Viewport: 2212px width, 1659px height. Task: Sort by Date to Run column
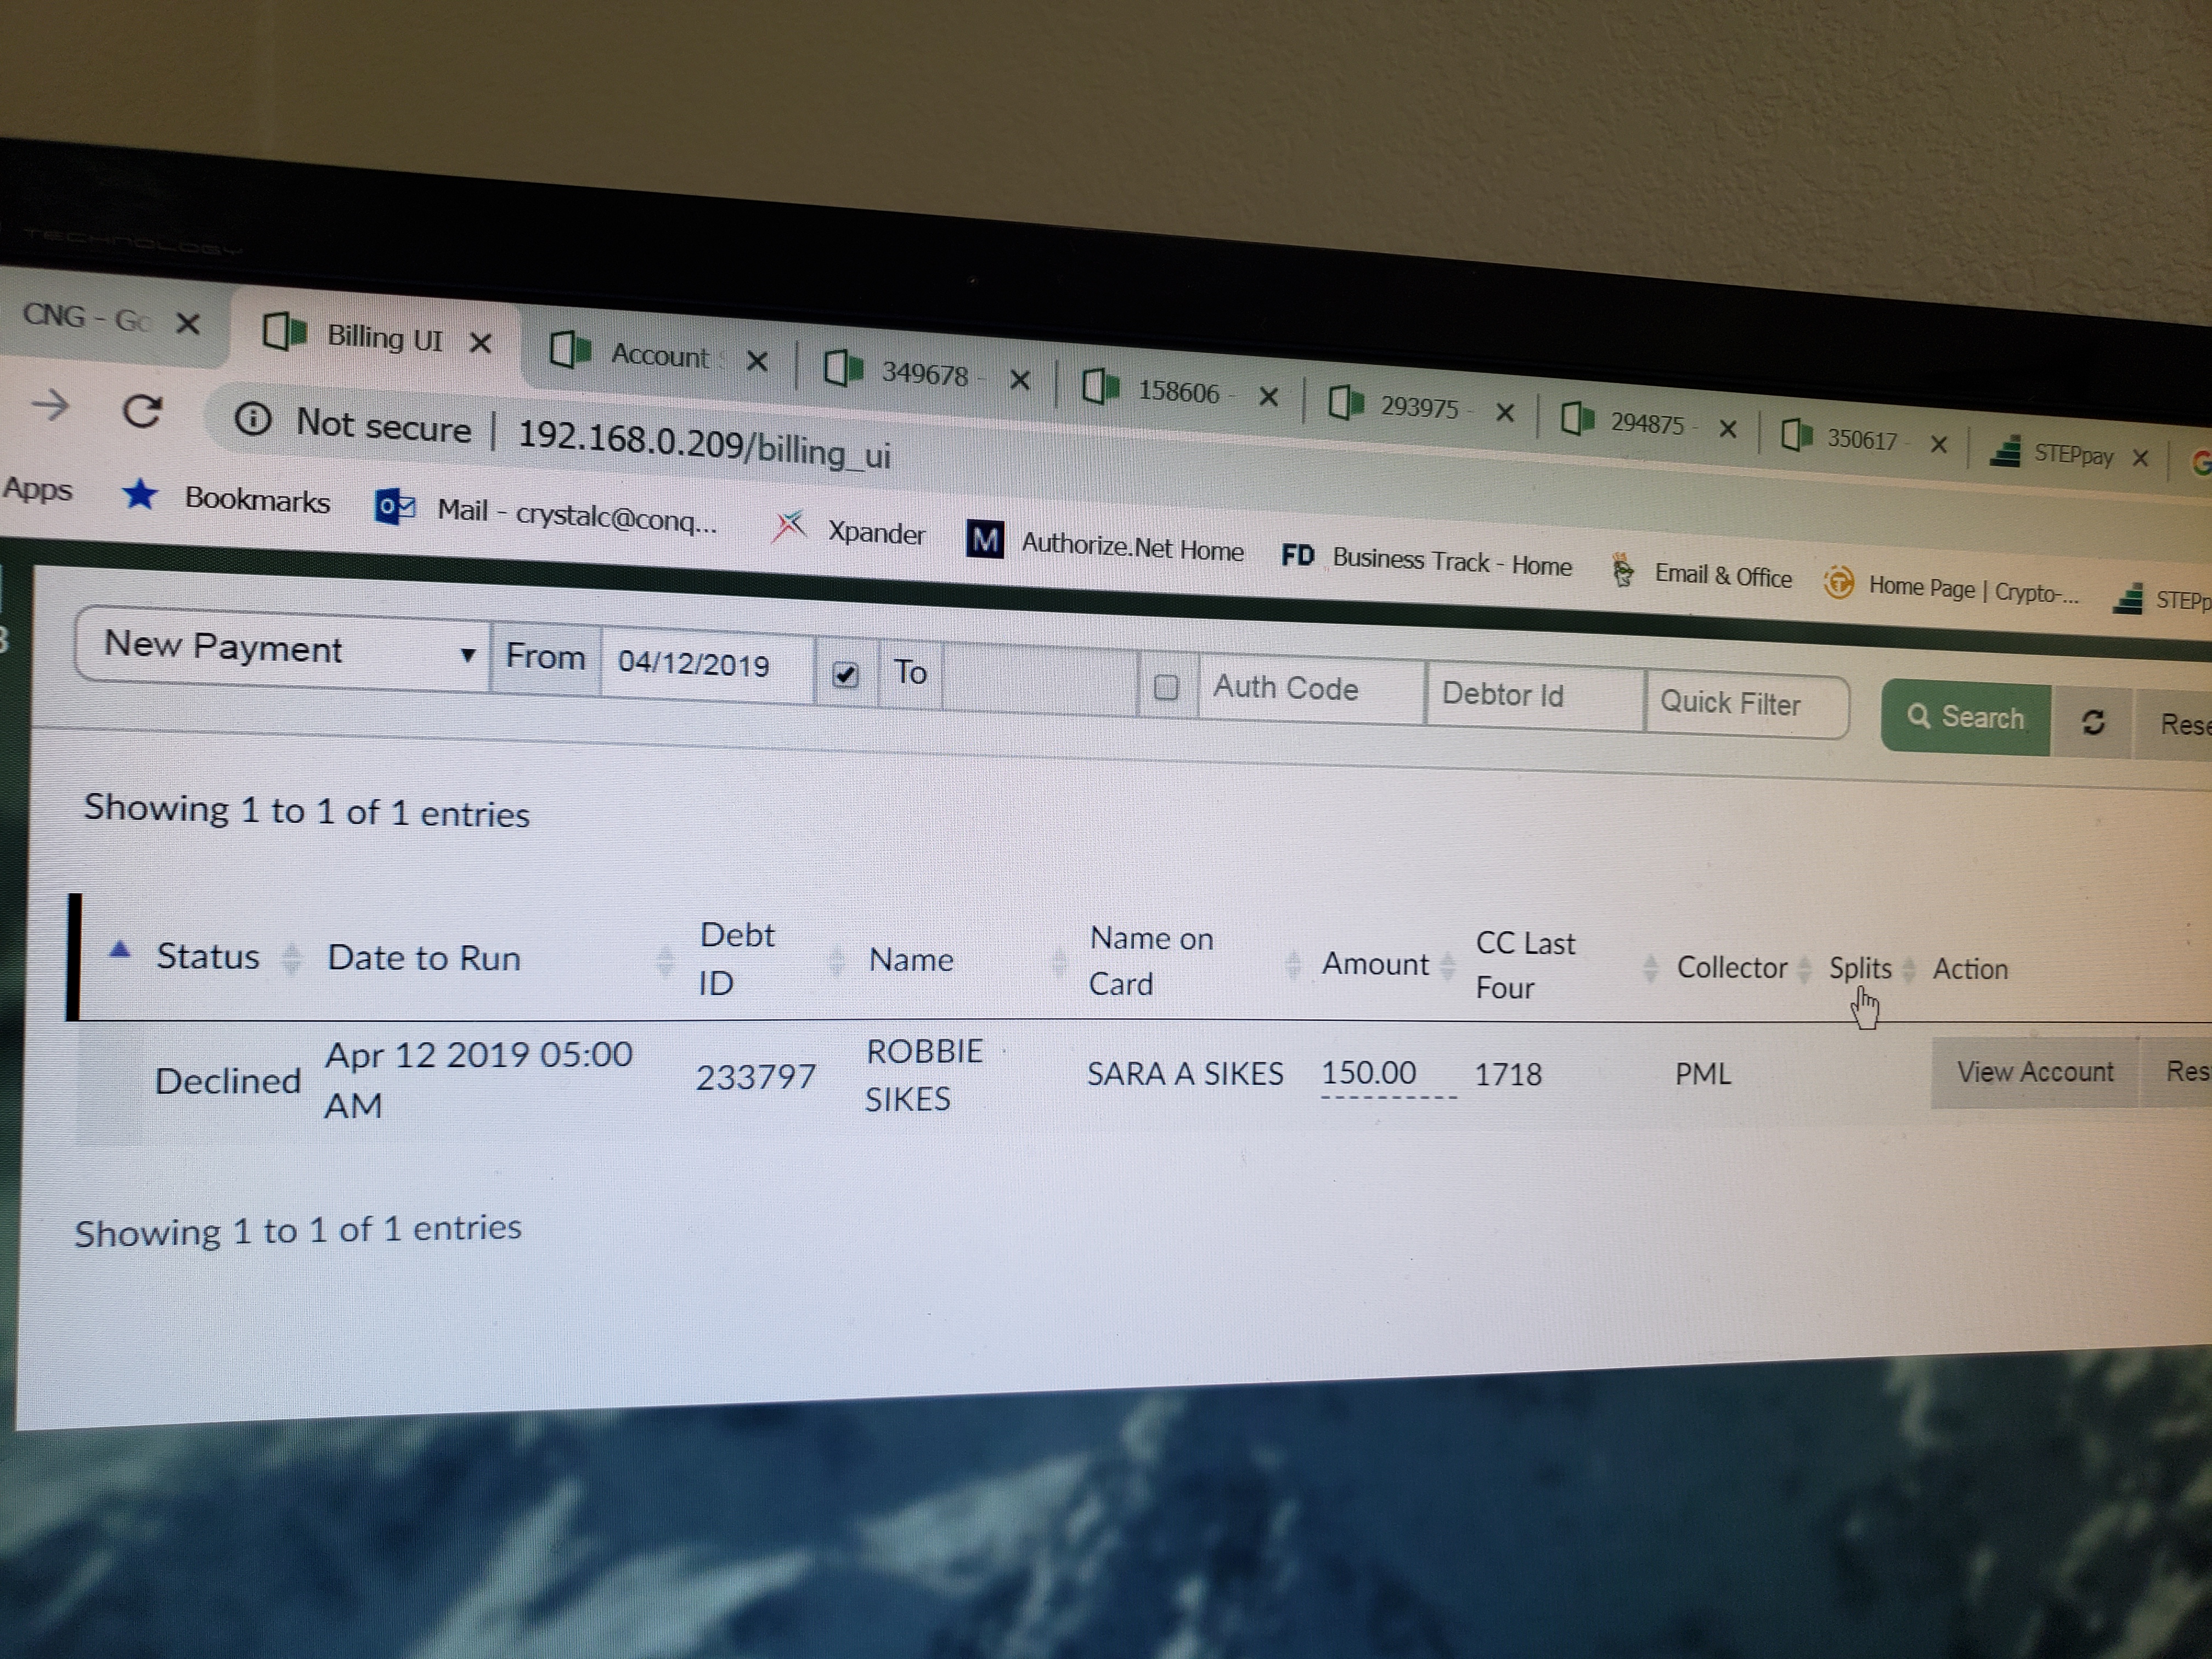tap(424, 958)
